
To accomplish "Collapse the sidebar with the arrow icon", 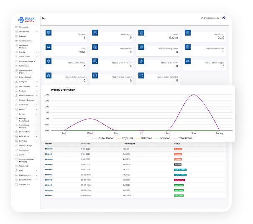I will 44,18.
